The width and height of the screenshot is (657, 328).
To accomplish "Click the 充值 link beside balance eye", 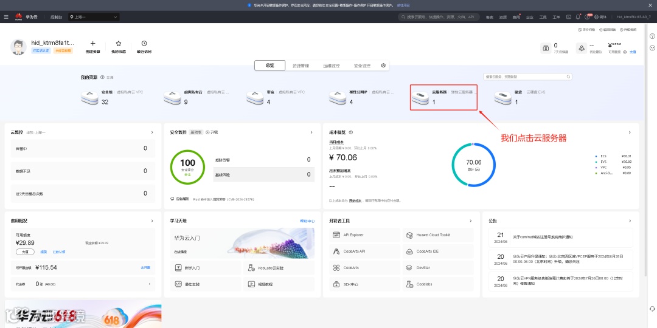I will pos(633,52).
